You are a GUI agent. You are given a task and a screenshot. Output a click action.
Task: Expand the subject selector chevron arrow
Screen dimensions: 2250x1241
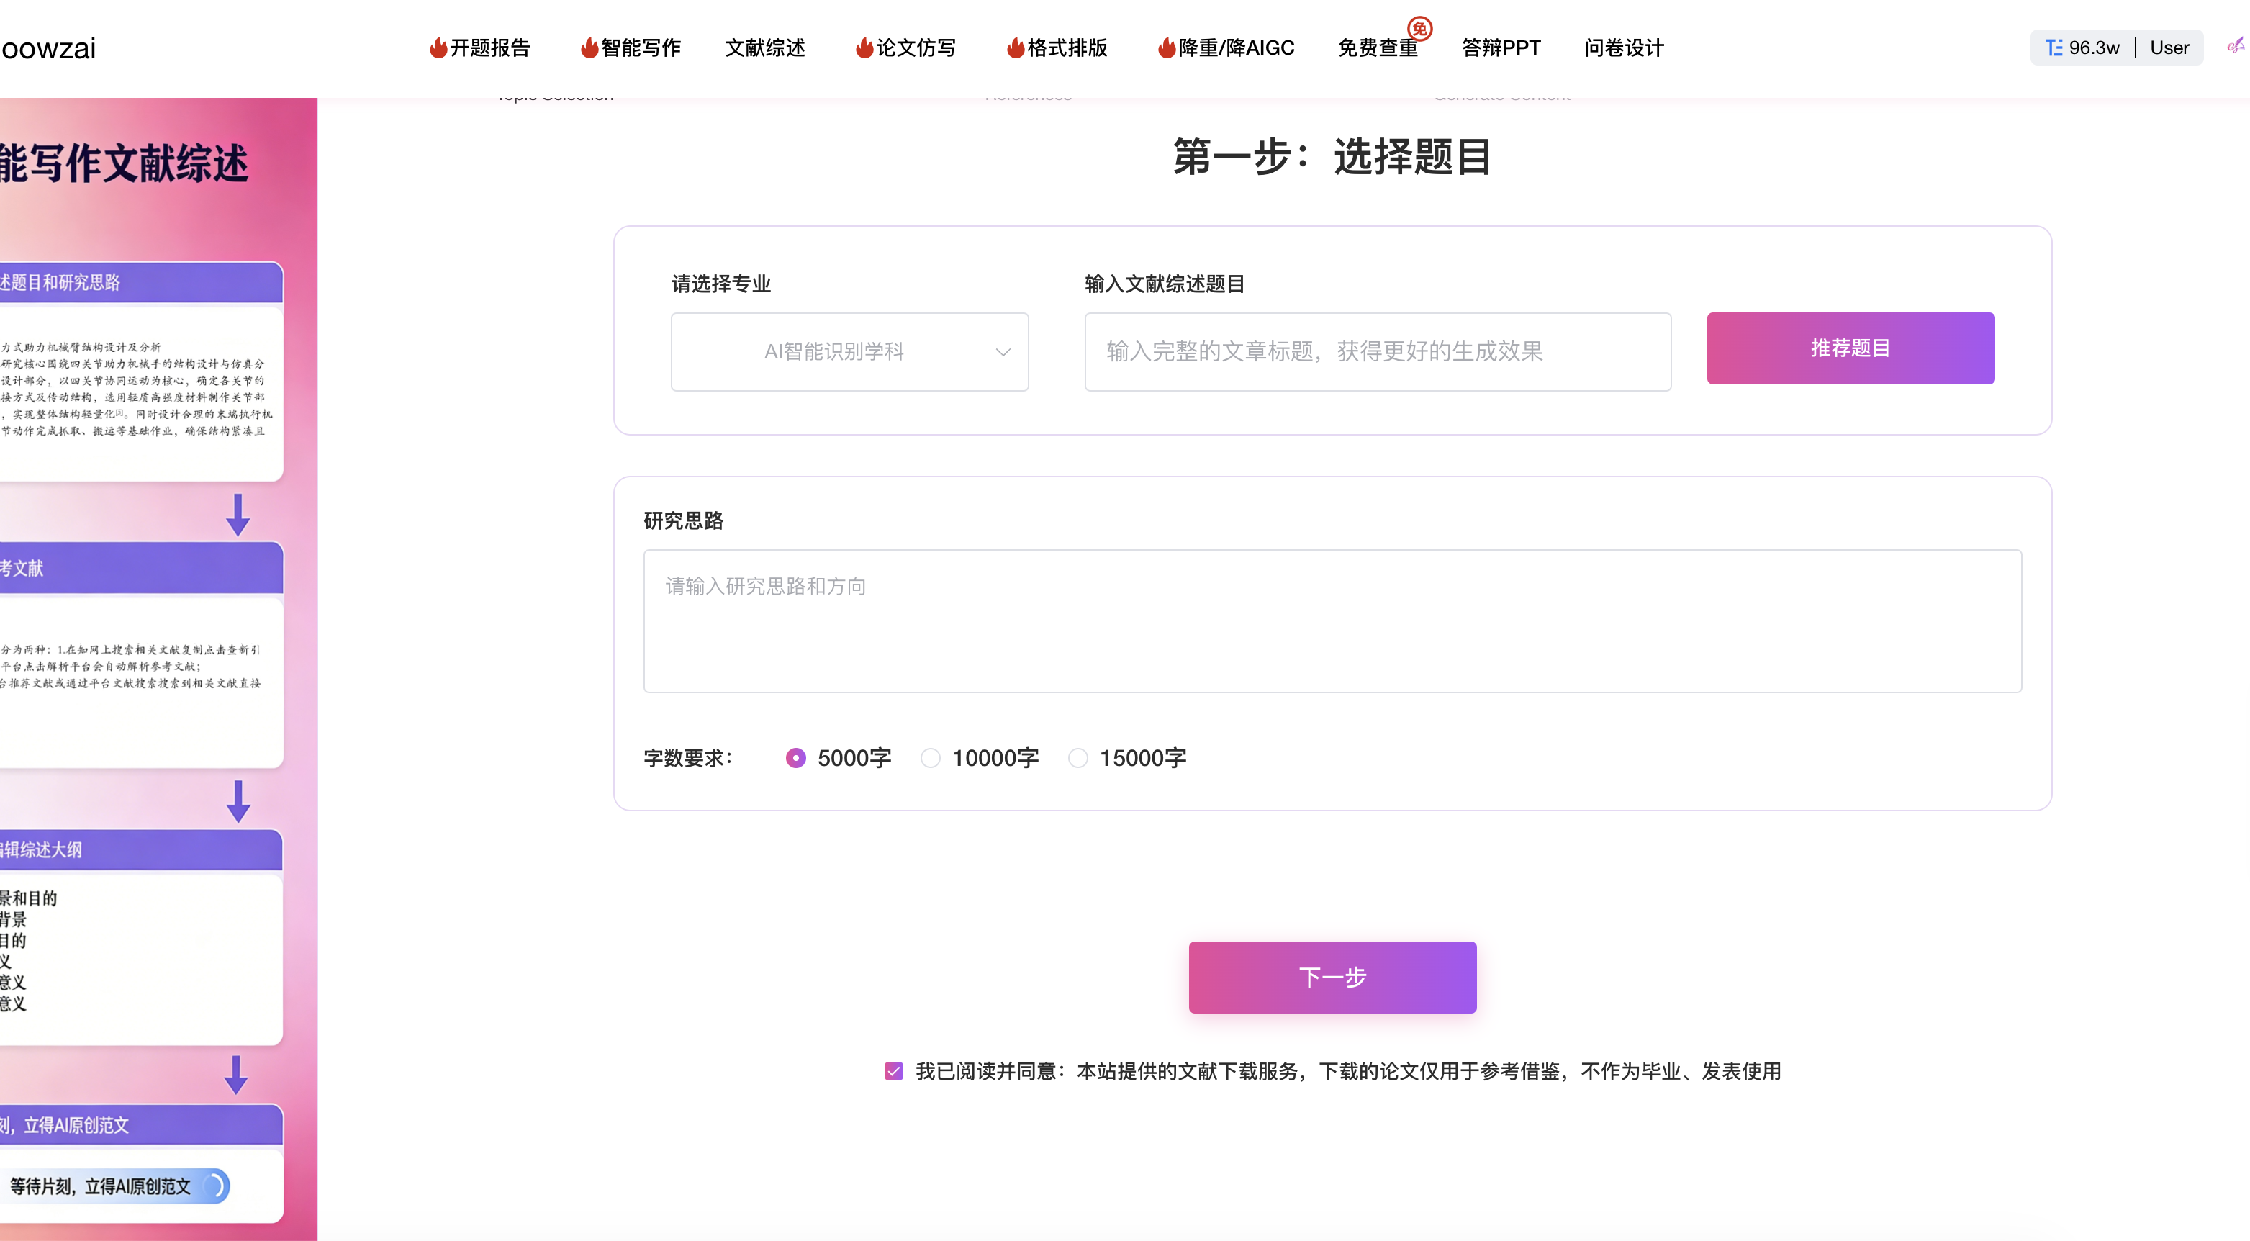pyautogui.click(x=1003, y=351)
